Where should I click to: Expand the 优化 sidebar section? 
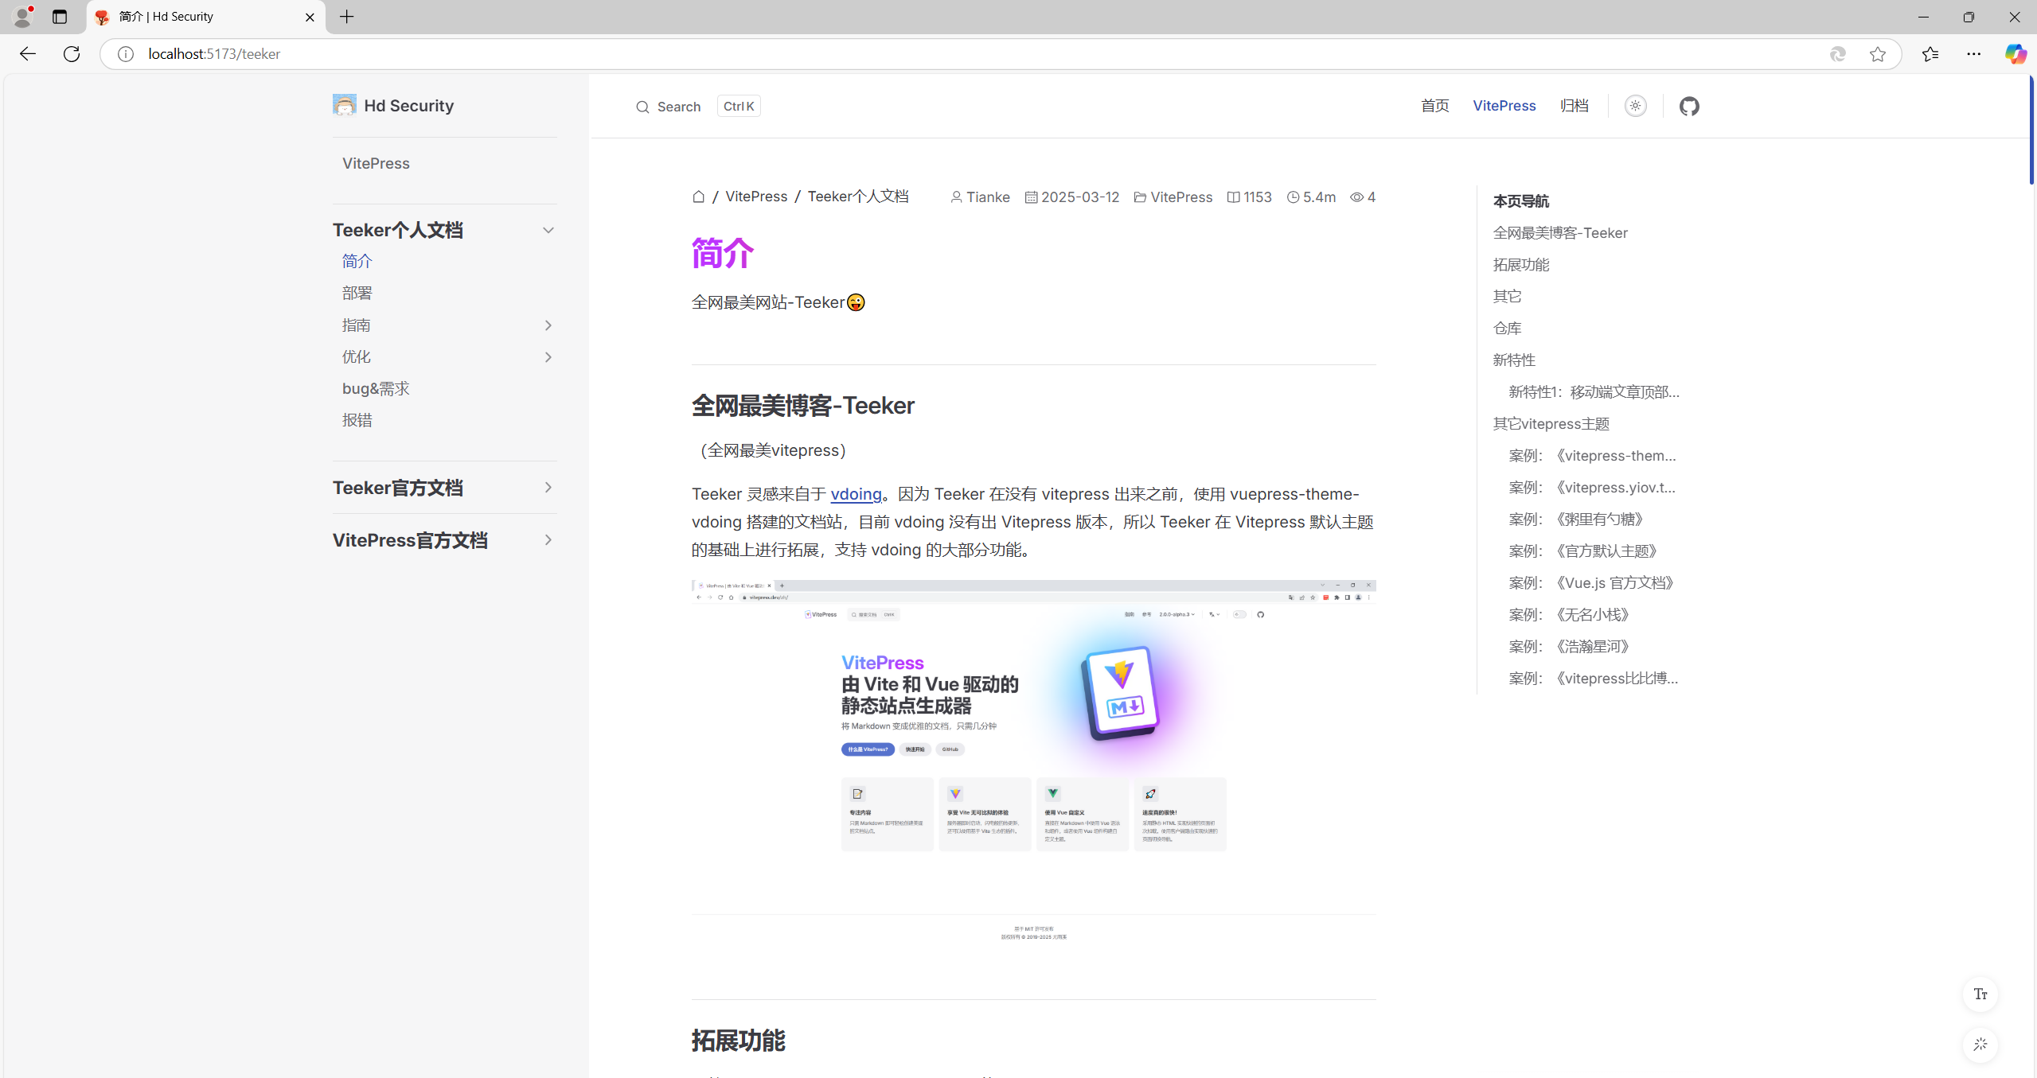coord(548,356)
